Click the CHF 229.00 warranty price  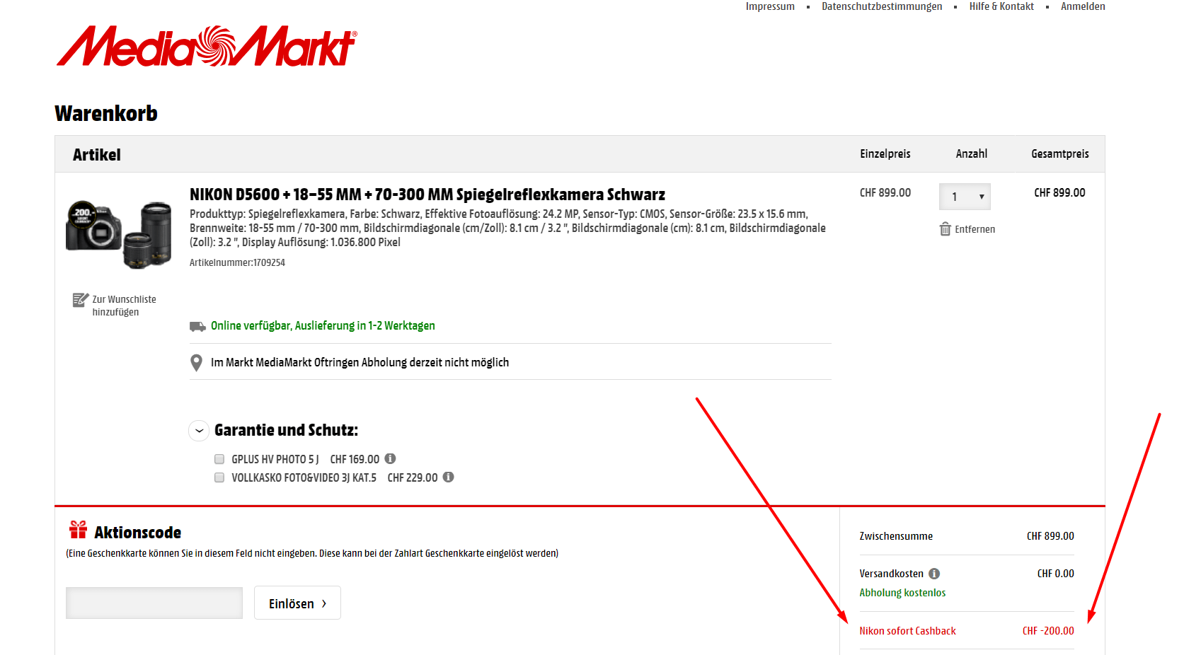point(413,477)
